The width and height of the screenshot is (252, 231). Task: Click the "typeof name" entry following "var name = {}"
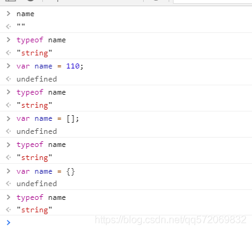[41, 197]
